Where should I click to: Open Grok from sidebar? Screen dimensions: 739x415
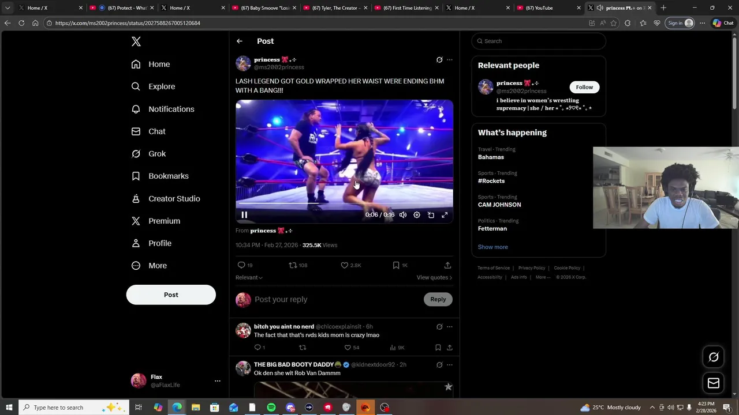[148, 154]
